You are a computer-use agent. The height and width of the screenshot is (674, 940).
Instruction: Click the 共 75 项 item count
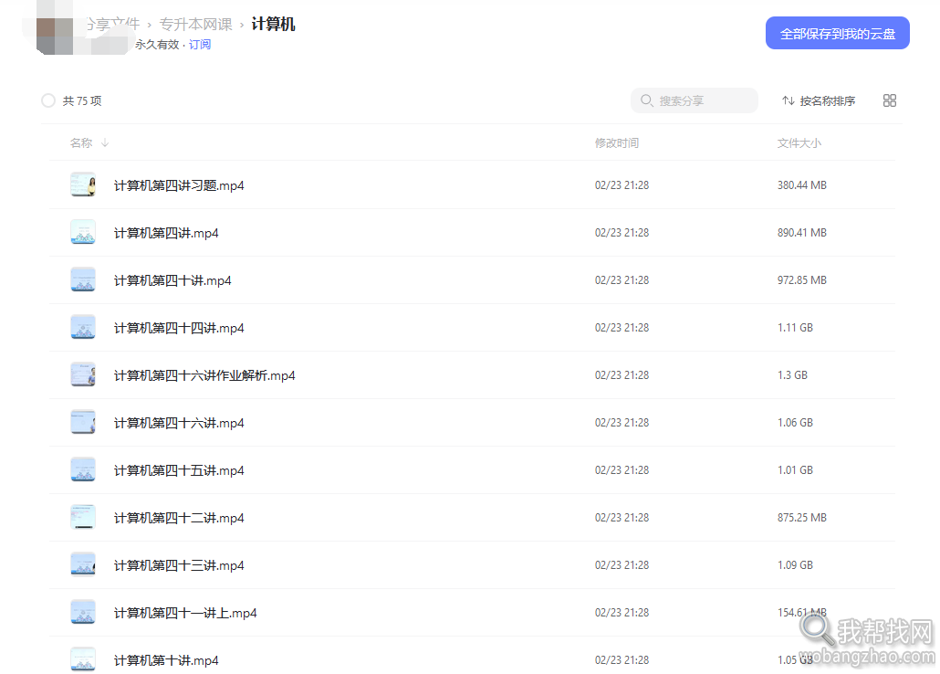click(82, 100)
